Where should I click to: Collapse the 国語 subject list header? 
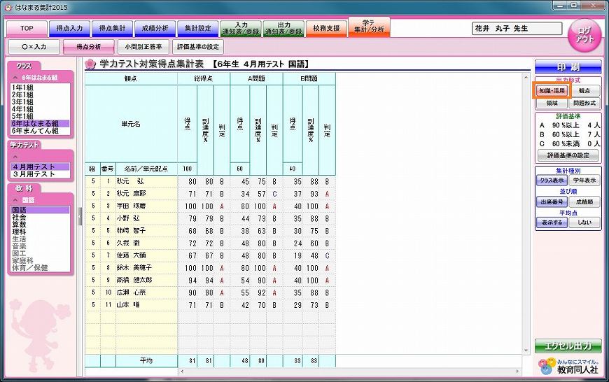(15, 200)
